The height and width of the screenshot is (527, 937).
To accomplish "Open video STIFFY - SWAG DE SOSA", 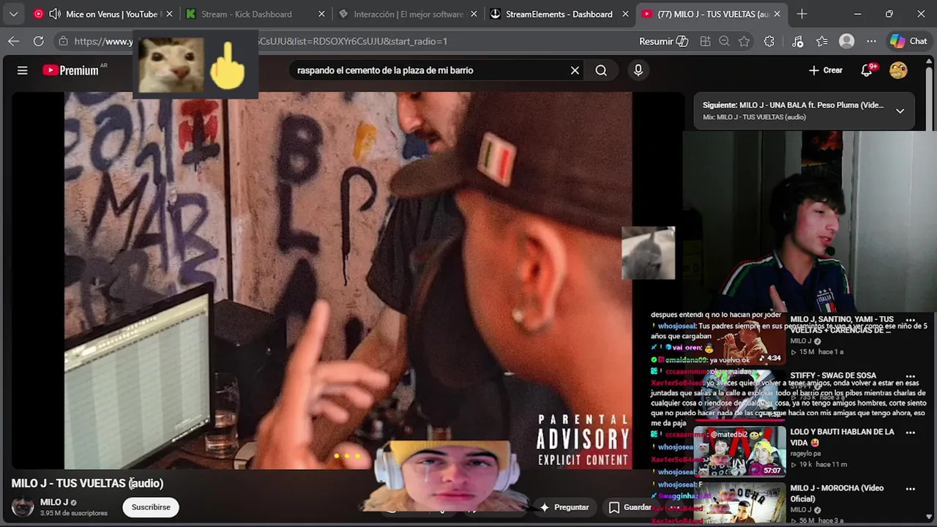I will (833, 375).
